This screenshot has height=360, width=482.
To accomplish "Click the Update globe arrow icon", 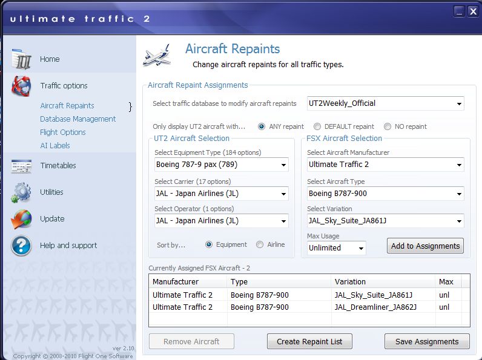I will coord(21,219).
